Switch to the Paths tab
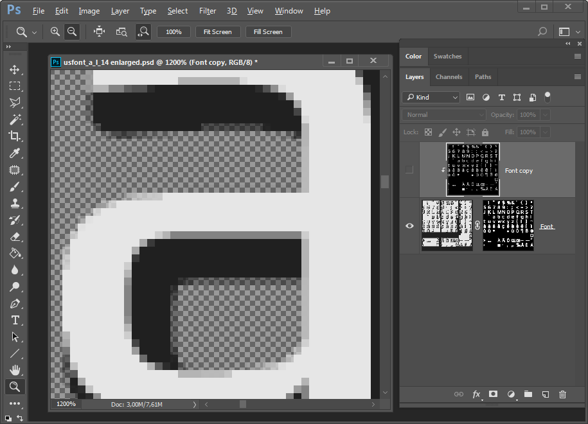The width and height of the screenshot is (588, 424). tap(483, 77)
